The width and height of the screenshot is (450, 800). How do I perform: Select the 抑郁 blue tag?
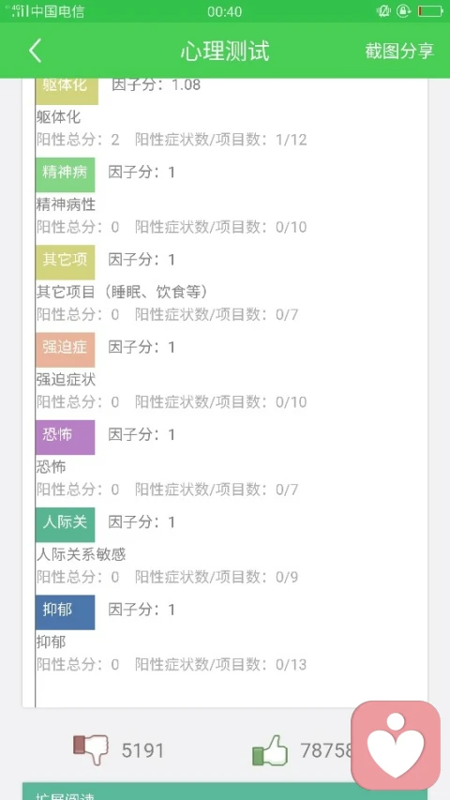coord(66,612)
